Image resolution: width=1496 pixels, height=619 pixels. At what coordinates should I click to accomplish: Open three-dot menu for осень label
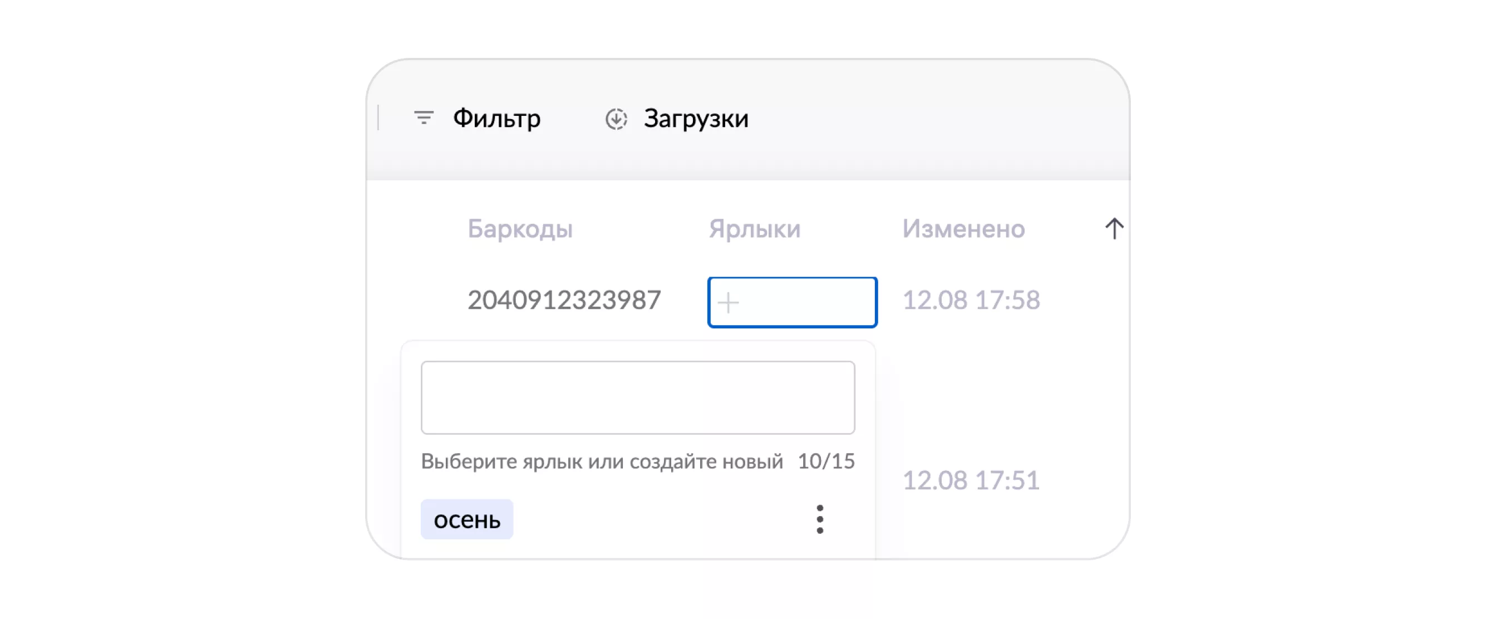819,519
